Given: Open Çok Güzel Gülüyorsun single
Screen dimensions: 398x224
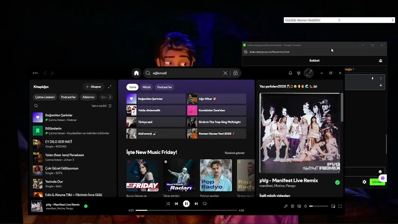Looking at the screenshot, I should coord(73,170).
